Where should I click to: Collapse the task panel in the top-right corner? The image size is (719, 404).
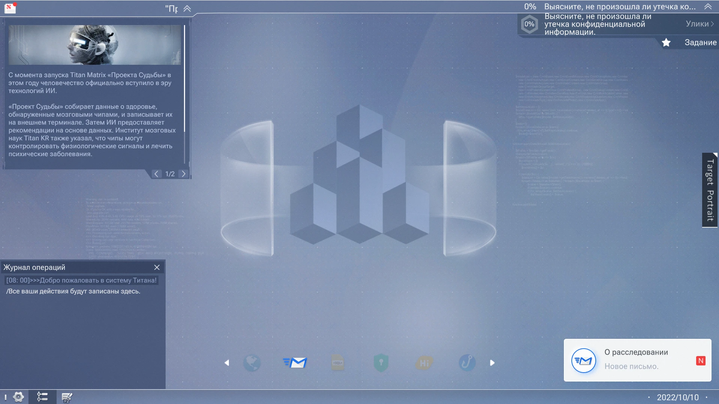708,7
